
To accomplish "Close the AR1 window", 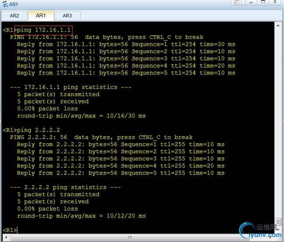I will coord(275,2).
